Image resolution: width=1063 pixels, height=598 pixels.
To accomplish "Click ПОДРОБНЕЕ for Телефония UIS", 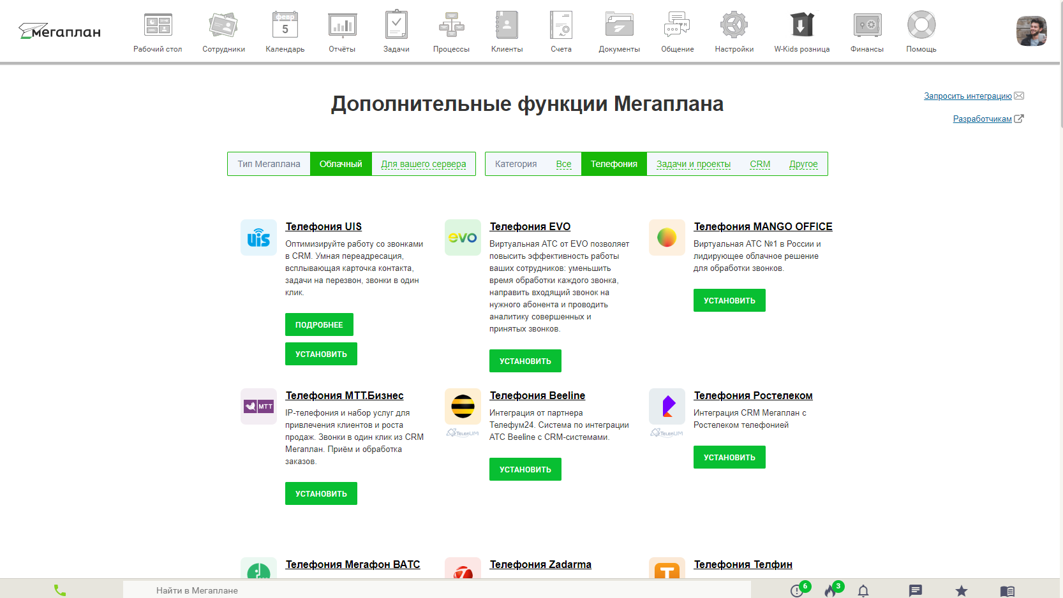I will point(319,325).
